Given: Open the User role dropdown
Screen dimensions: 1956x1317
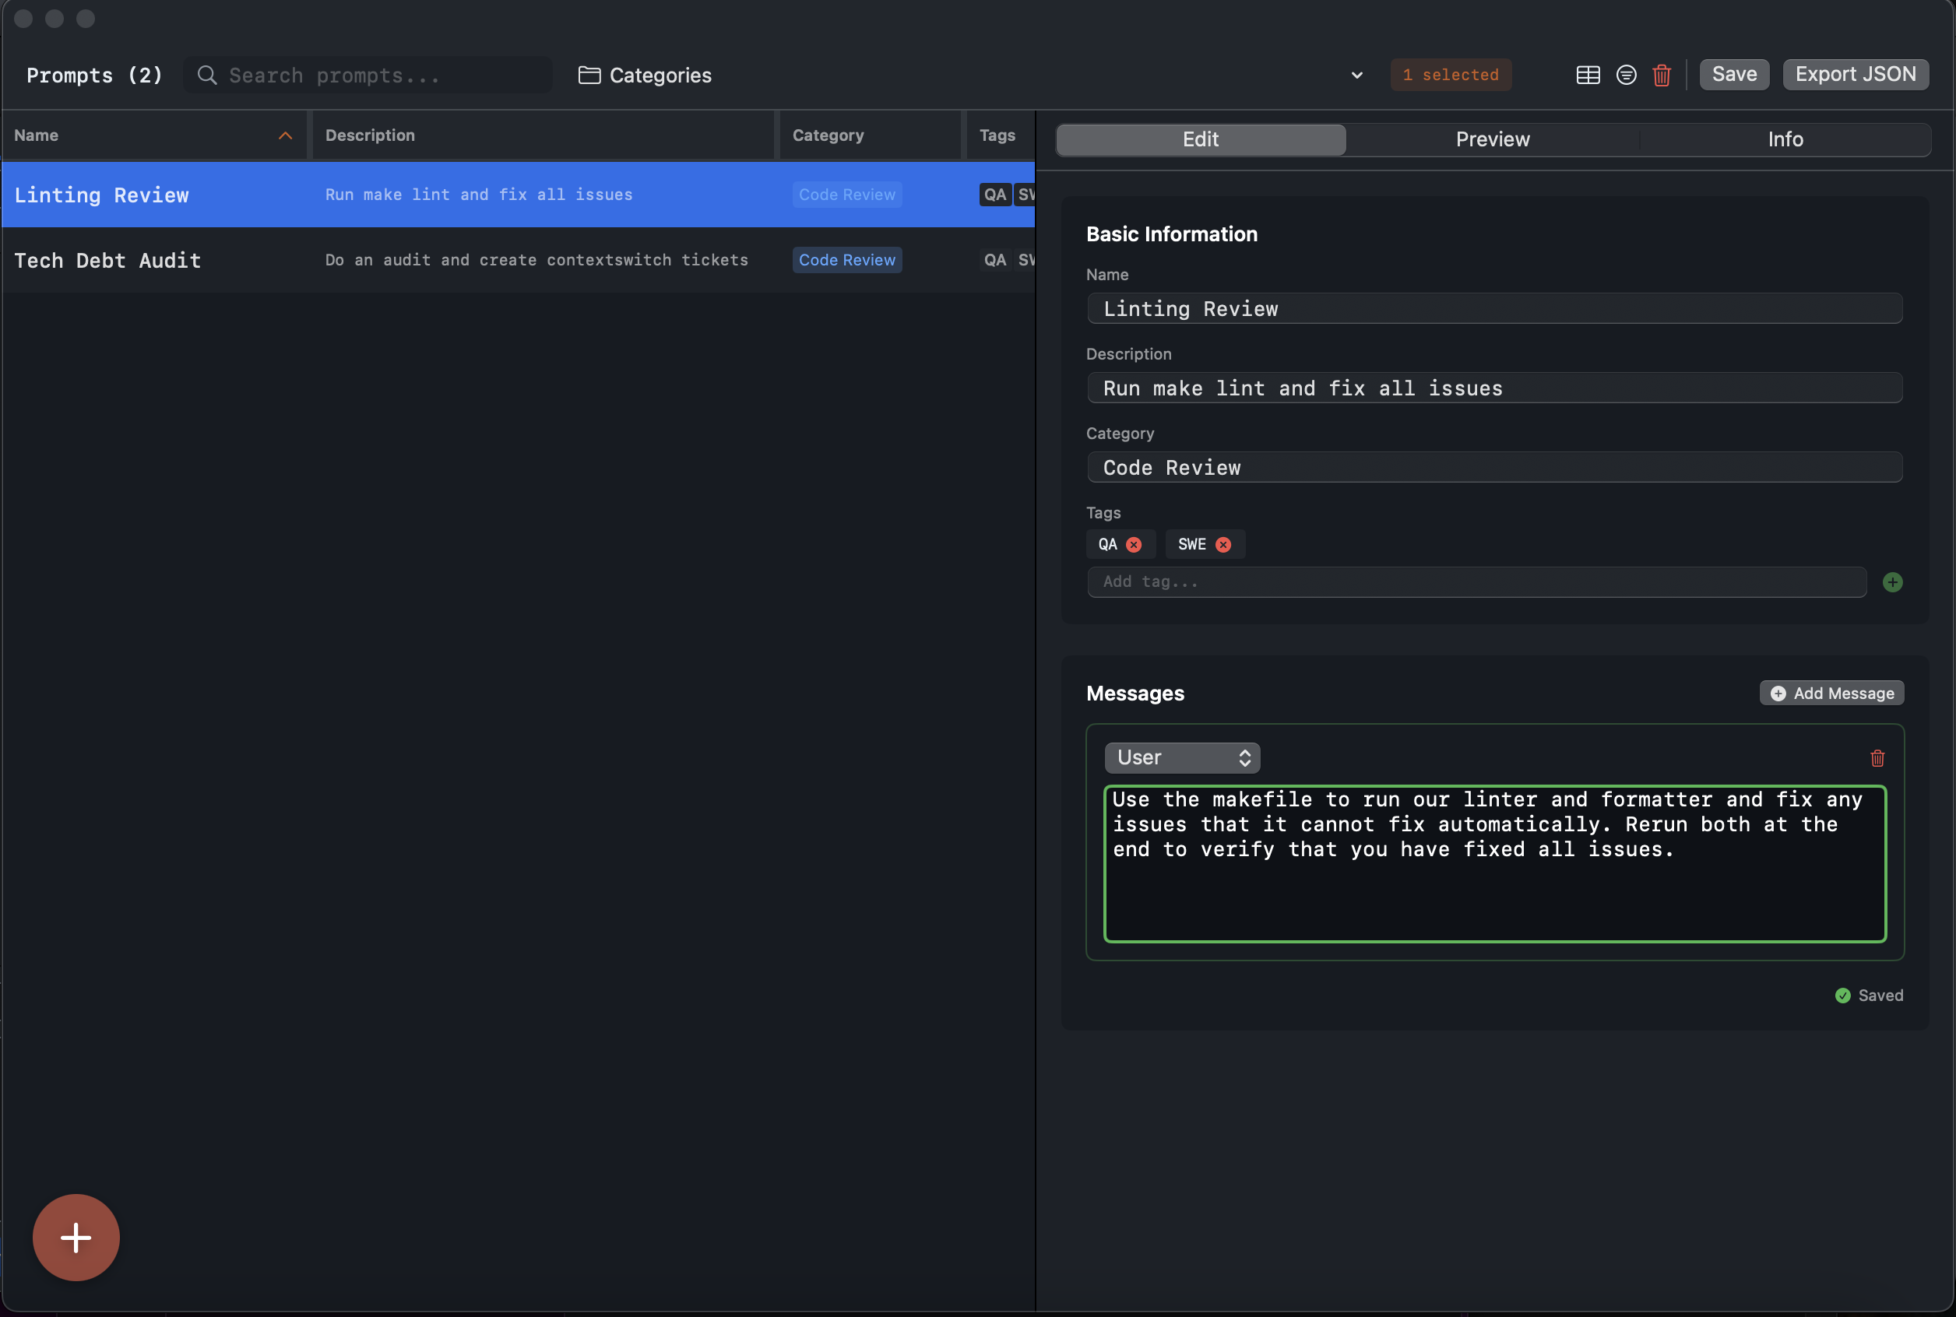Looking at the screenshot, I should click(1181, 757).
